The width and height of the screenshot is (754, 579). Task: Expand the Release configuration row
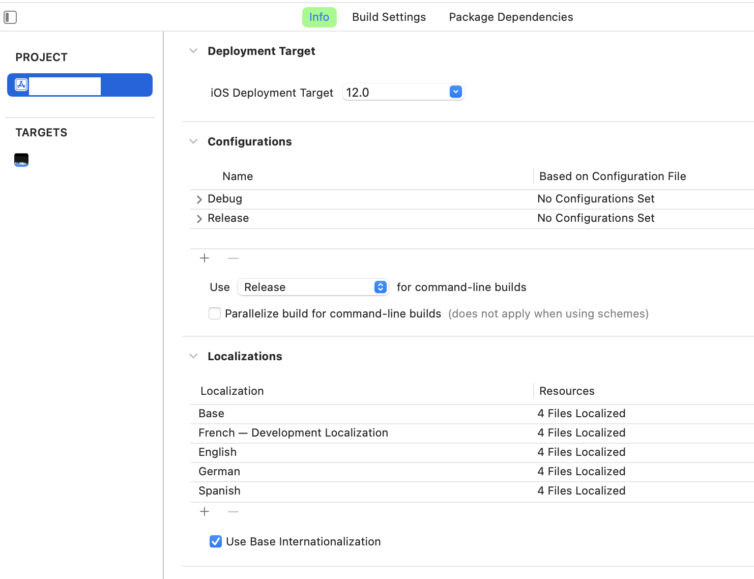point(199,219)
